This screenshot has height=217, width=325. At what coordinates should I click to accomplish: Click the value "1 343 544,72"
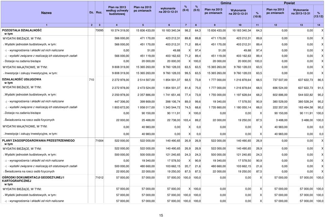click(172, 107)
